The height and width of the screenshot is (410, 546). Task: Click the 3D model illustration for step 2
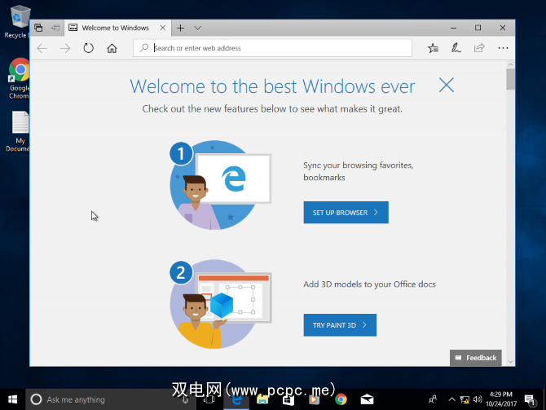click(220, 304)
